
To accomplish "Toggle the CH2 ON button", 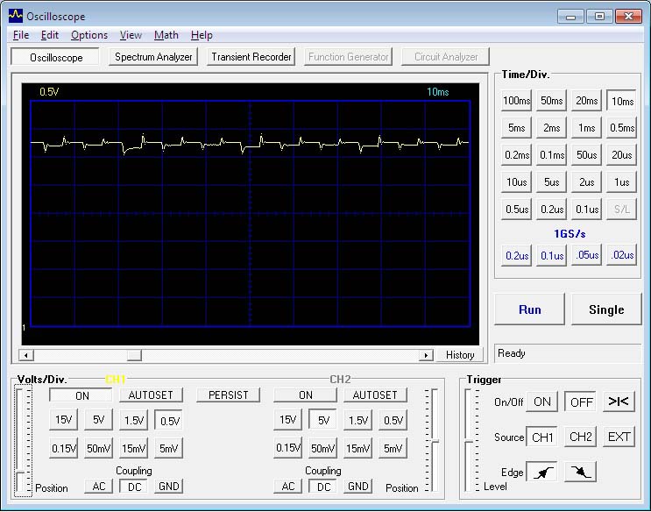I will click(x=305, y=395).
